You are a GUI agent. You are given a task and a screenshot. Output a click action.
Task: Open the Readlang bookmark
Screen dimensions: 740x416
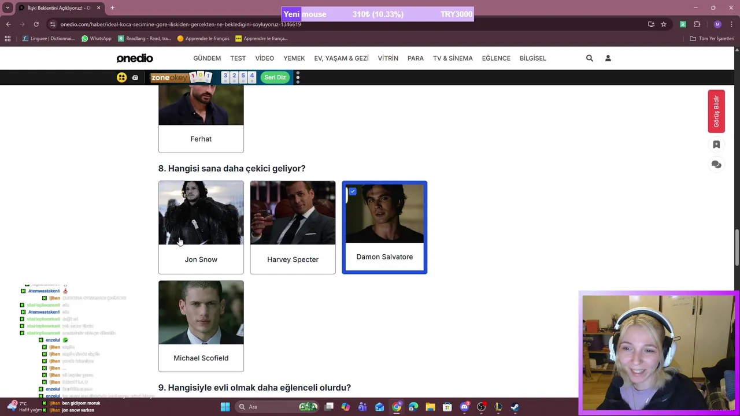coord(145,39)
